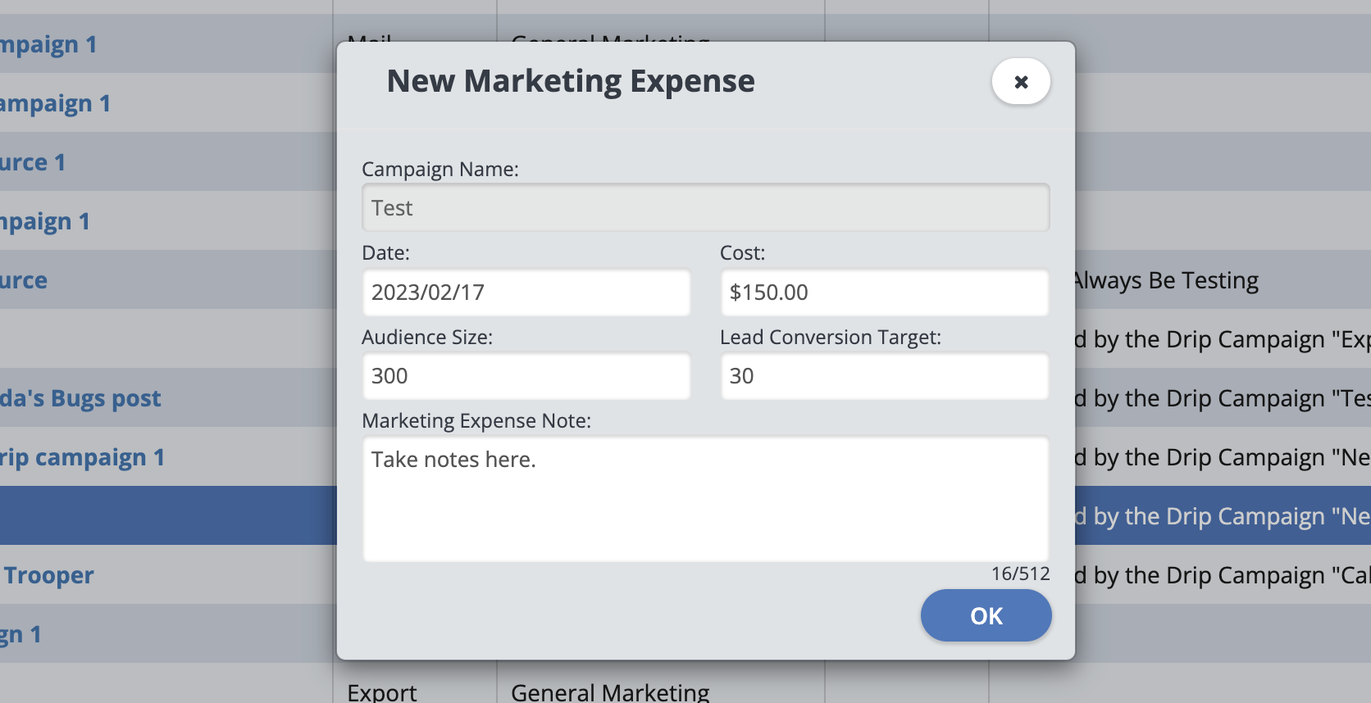Image resolution: width=1371 pixels, height=703 pixels.
Task: Close the New Marketing Expense dialog
Action: click(x=1020, y=82)
